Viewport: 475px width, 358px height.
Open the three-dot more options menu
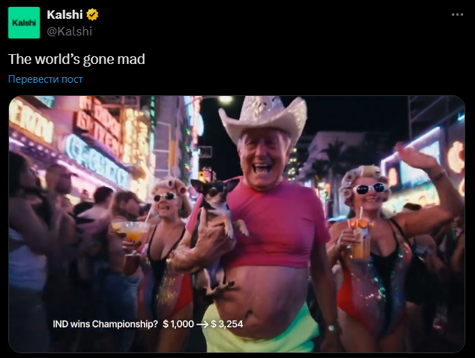[x=457, y=15]
